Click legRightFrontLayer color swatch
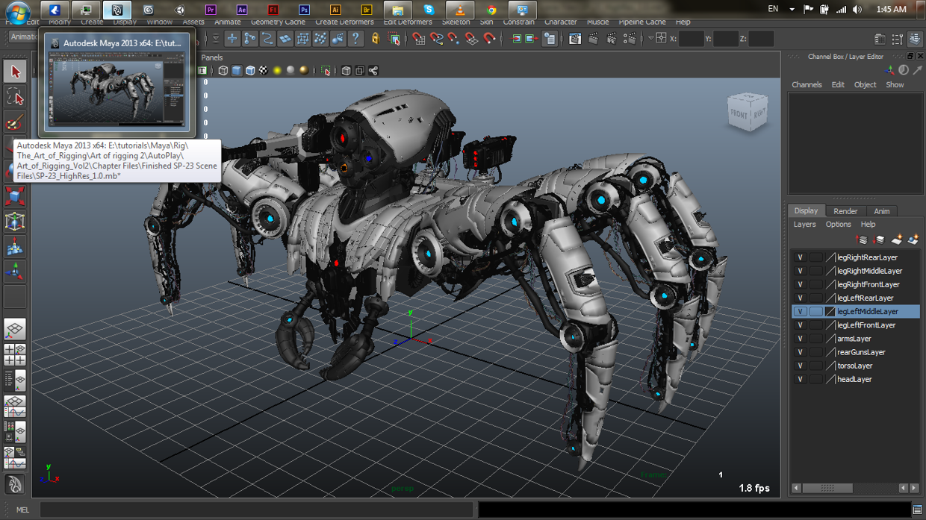Viewport: 926px width, 520px height. pos(830,284)
